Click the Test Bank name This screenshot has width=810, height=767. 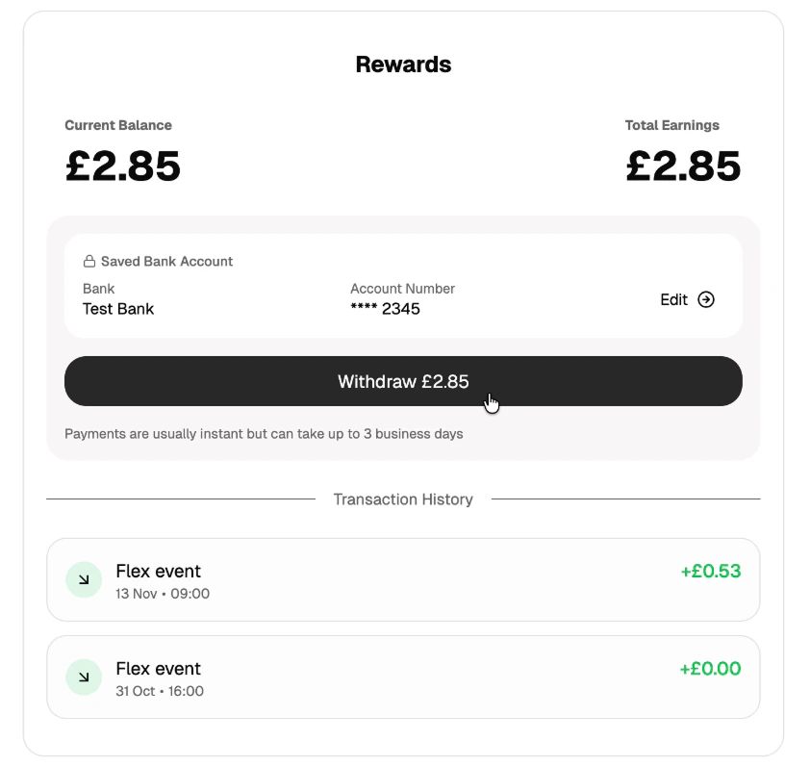117,308
